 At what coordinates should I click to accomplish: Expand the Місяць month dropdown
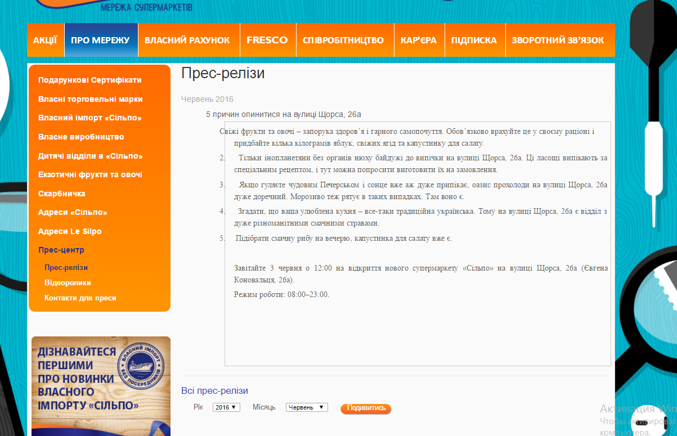(x=306, y=407)
